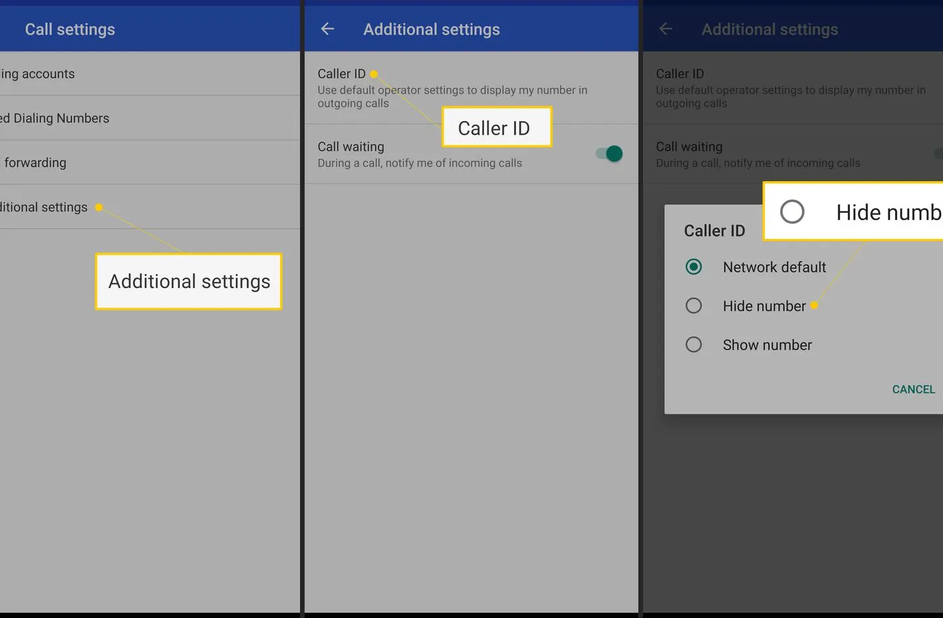This screenshot has width=943, height=618.
Task: Open Fixed Dialing Numbers
Action: point(56,118)
